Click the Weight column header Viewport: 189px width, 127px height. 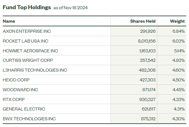pyautogui.click(x=177, y=21)
